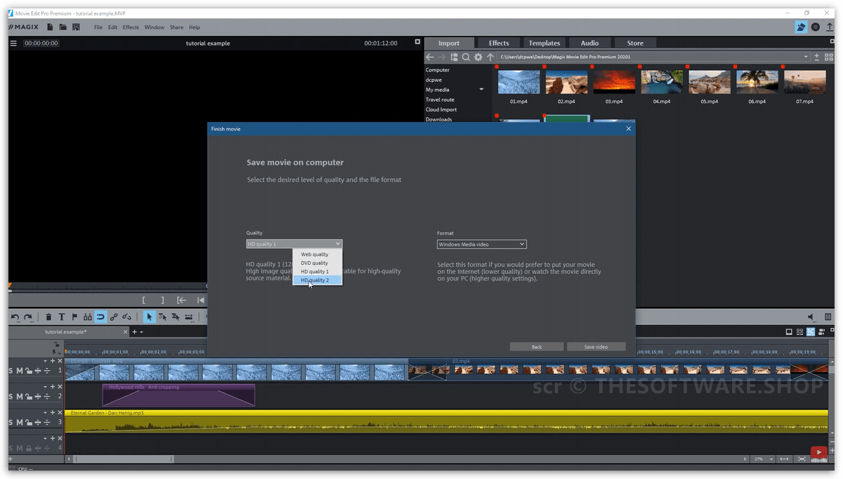Solo track 1 with the S button
Screen dimensions: 843x479
[11, 371]
